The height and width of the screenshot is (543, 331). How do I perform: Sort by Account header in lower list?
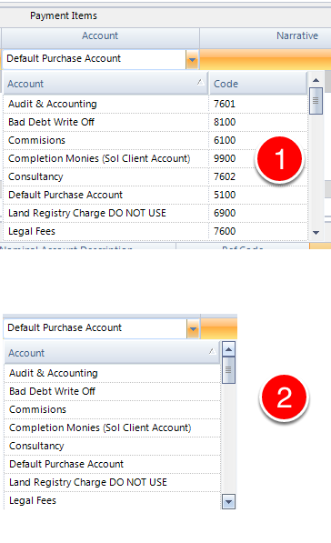pyautogui.click(x=112, y=353)
